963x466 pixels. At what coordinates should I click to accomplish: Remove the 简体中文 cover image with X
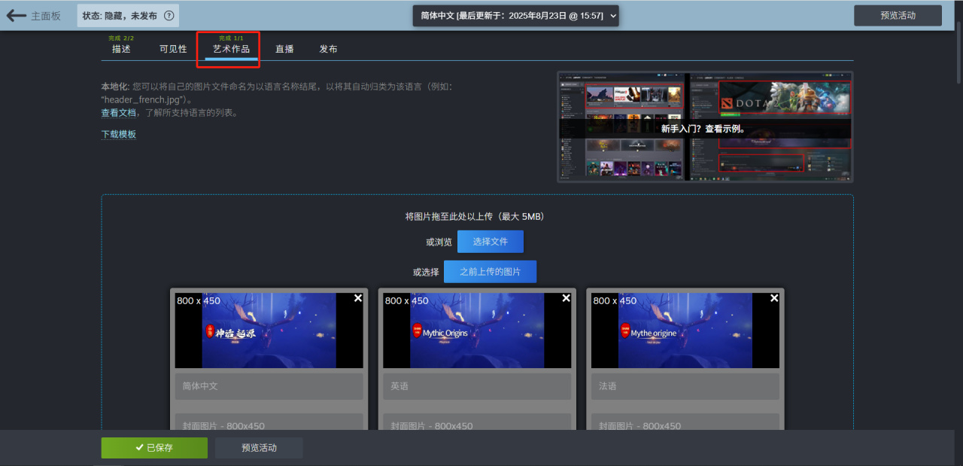point(358,298)
